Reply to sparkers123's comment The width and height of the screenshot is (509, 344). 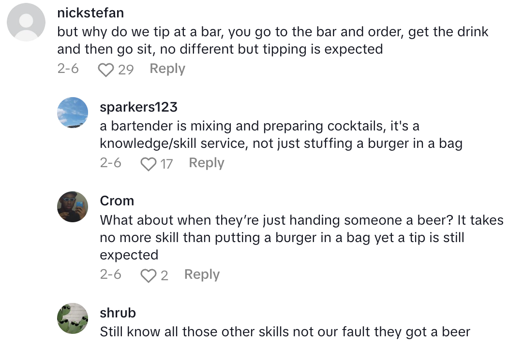pyautogui.click(x=207, y=163)
